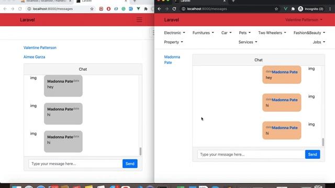Open the Extensions puzzle menu in left browser
This screenshot has height=188, width=335.
point(146,9)
